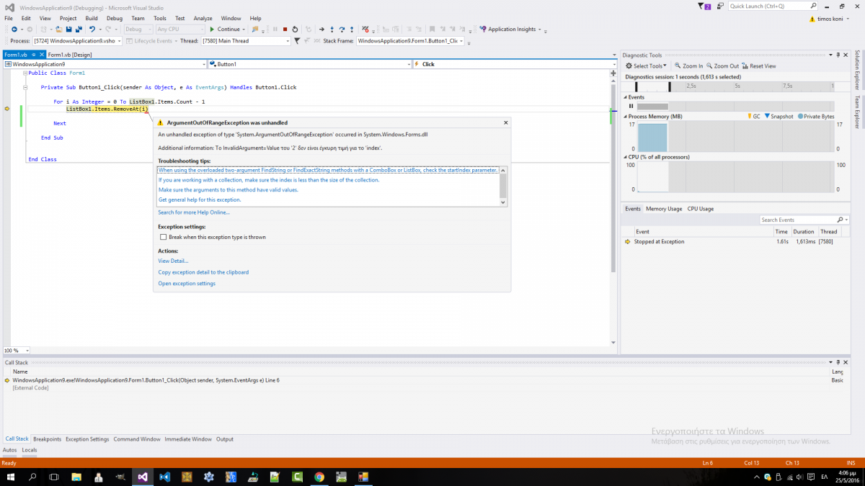This screenshot has height=486, width=865.
Task: Click the View Detail... link
Action: [x=173, y=261]
